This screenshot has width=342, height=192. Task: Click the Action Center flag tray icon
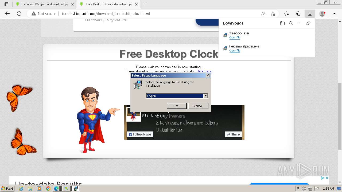point(317,189)
